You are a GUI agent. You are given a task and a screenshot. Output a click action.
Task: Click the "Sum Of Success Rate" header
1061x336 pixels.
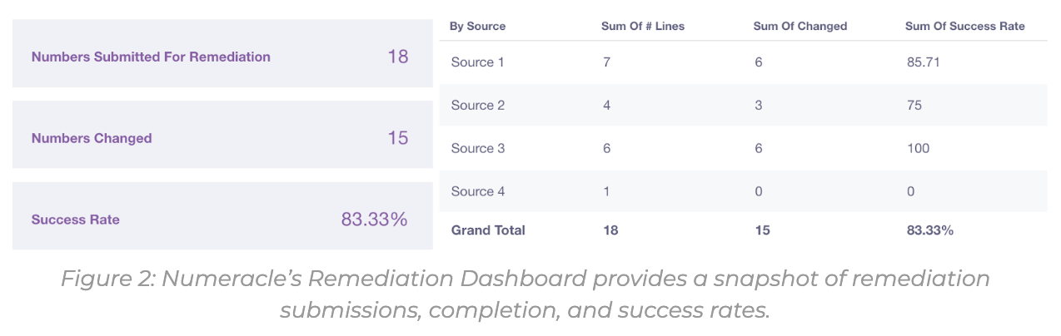964,26
